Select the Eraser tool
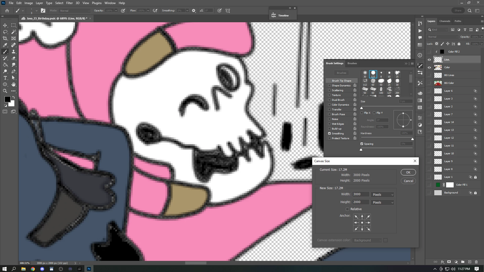Image resolution: width=484 pixels, height=272 pixels. (x=14, y=58)
